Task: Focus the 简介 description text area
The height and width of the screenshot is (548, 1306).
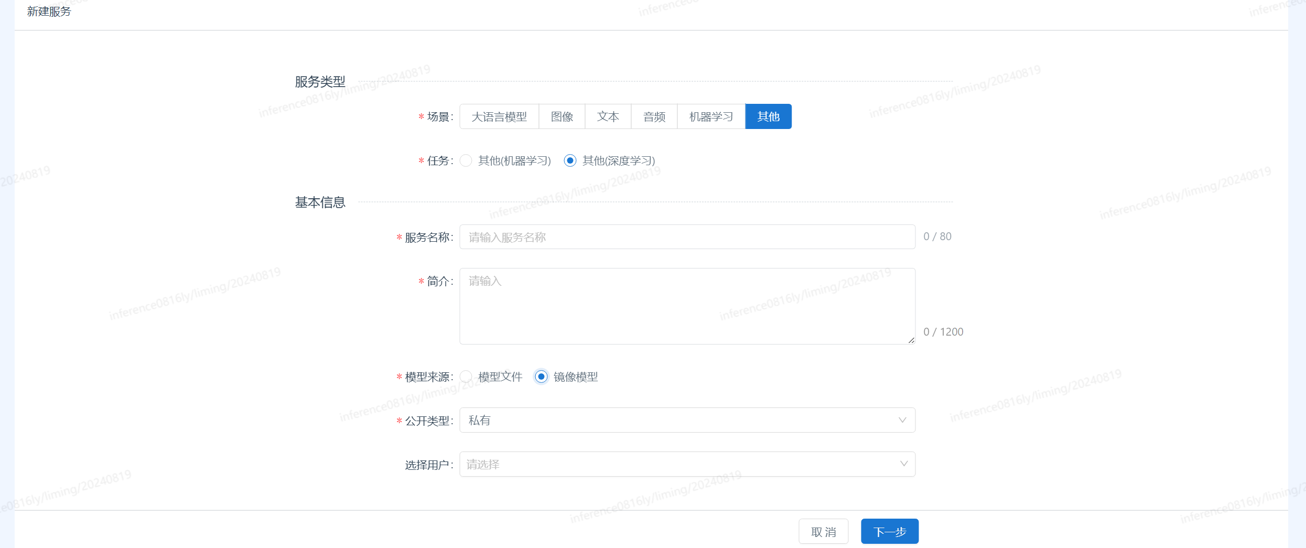Action: 687,306
